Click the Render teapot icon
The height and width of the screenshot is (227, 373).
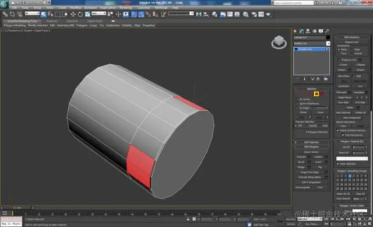(268, 14)
